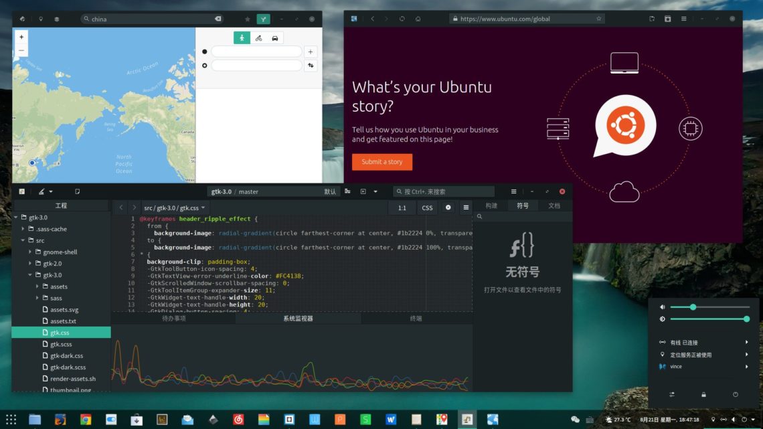Launch Firefox from the taskbar

pos(60,420)
